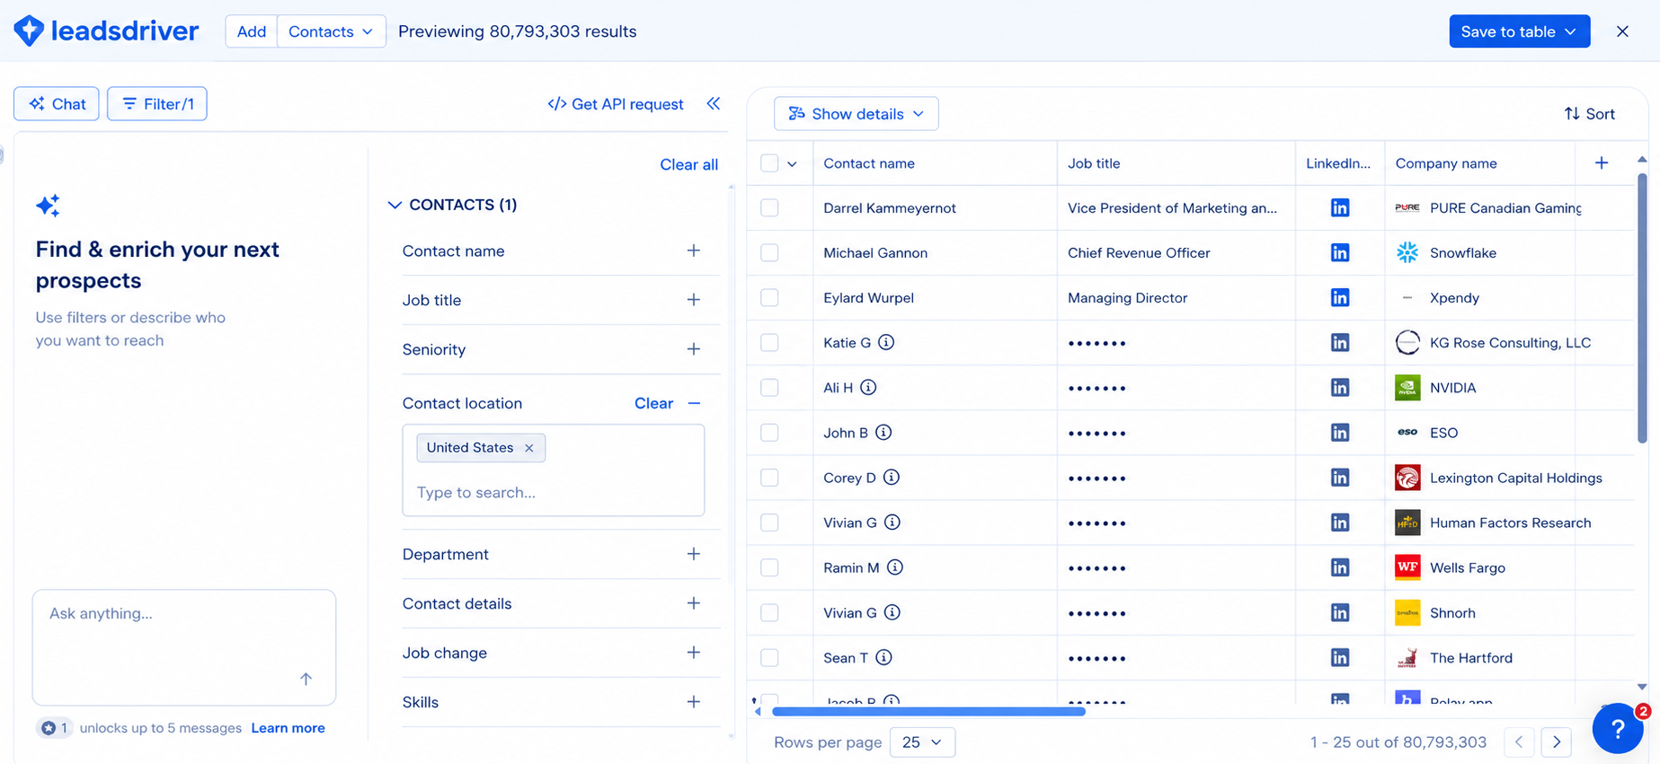1660x764 pixels.
Task: Select the Eylard Wurpel row checkbox
Action: click(769, 298)
